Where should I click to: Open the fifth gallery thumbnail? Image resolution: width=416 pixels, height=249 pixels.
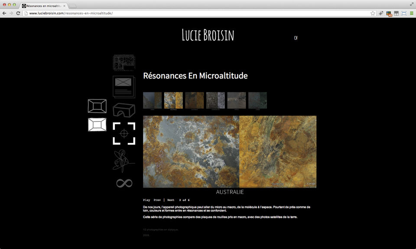pos(237,100)
